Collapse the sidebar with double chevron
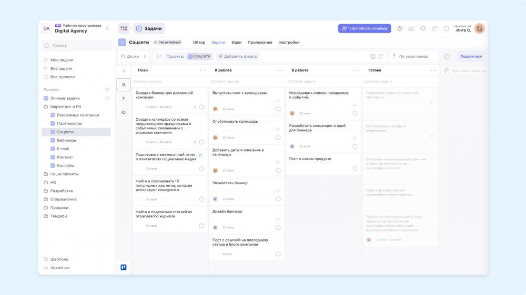 pos(108,28)
